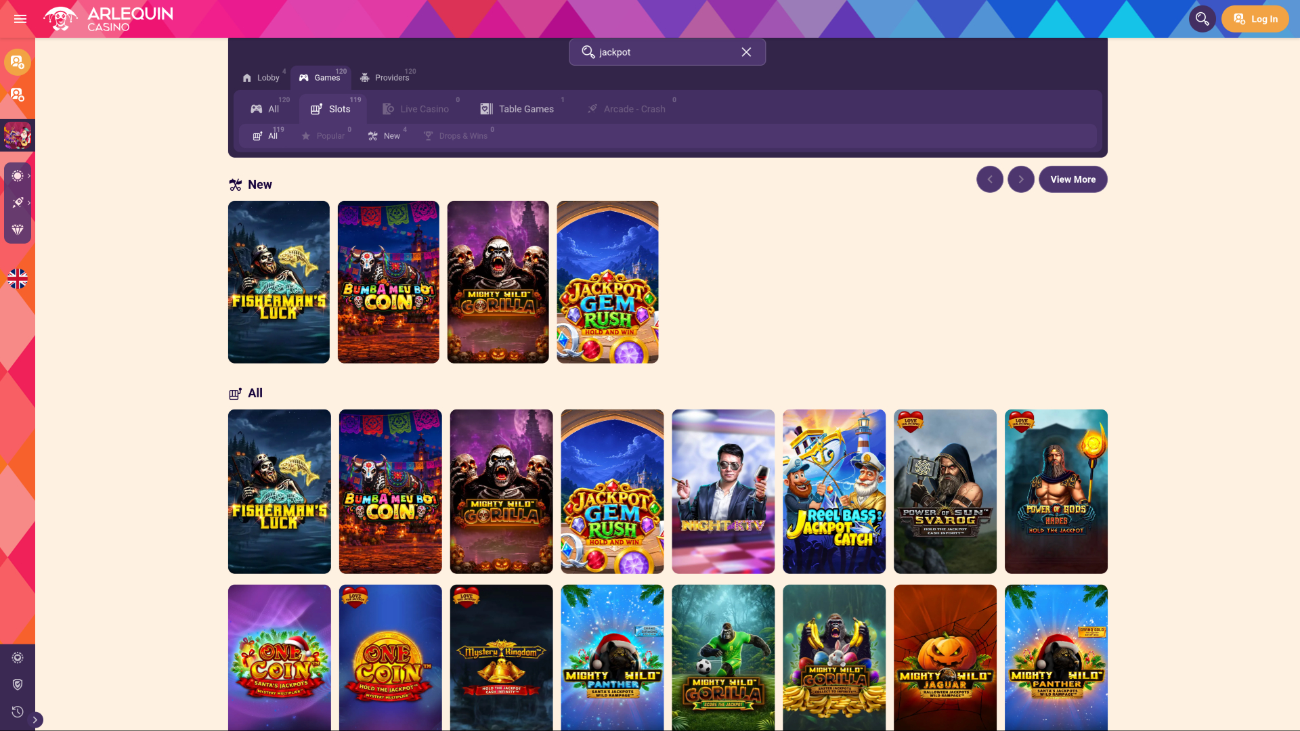Screen dimensions: 1300x731
Task: Click the Arlequin Casino logo
Action: tap(108, 19)
